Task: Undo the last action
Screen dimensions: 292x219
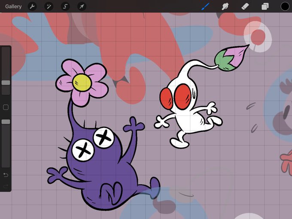Action: (x=6, y=175)
